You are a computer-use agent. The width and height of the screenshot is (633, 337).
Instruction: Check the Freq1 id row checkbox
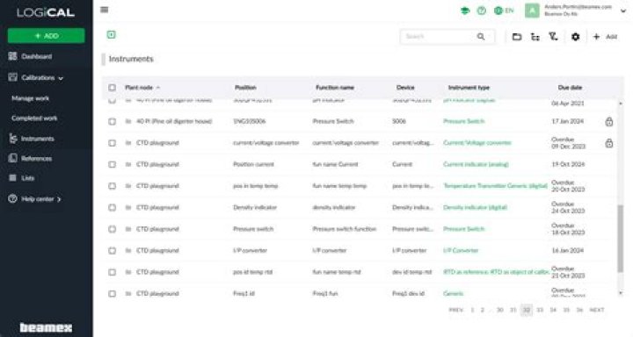click(113, 294)
